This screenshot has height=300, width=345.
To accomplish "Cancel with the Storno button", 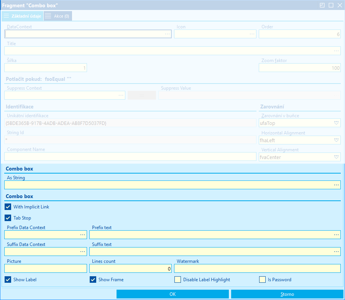I will pyautogui.click(x=287, y=294).
